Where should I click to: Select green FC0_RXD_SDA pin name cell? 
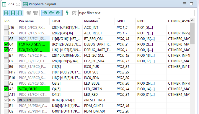(33, 44)
